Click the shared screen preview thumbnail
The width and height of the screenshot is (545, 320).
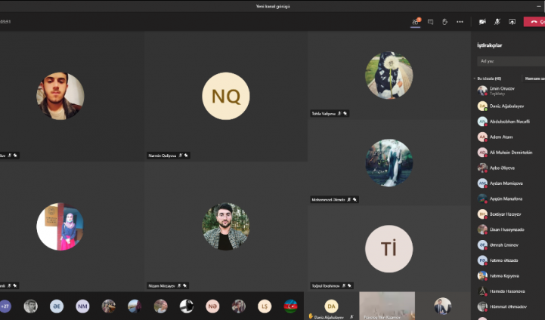coord(387,306)
